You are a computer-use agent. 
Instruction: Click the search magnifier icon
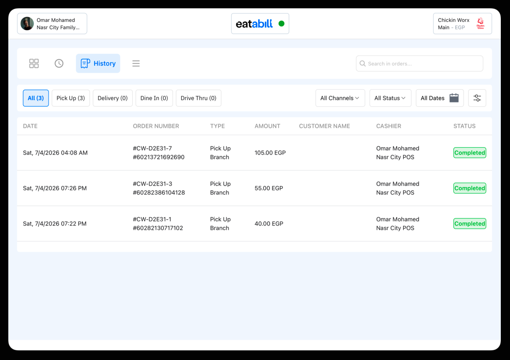click(x=362, y=64)
